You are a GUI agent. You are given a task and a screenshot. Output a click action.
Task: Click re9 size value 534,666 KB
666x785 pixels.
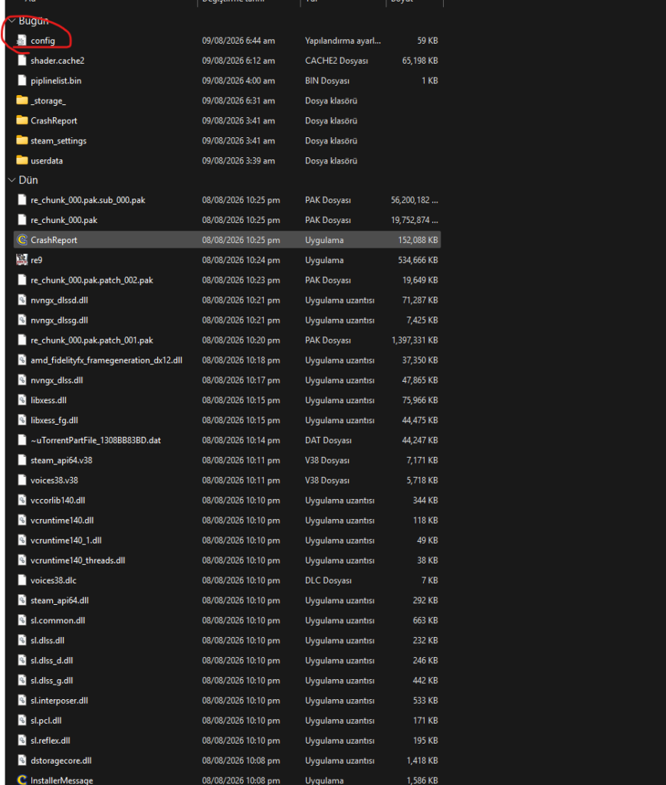[418, 260]
